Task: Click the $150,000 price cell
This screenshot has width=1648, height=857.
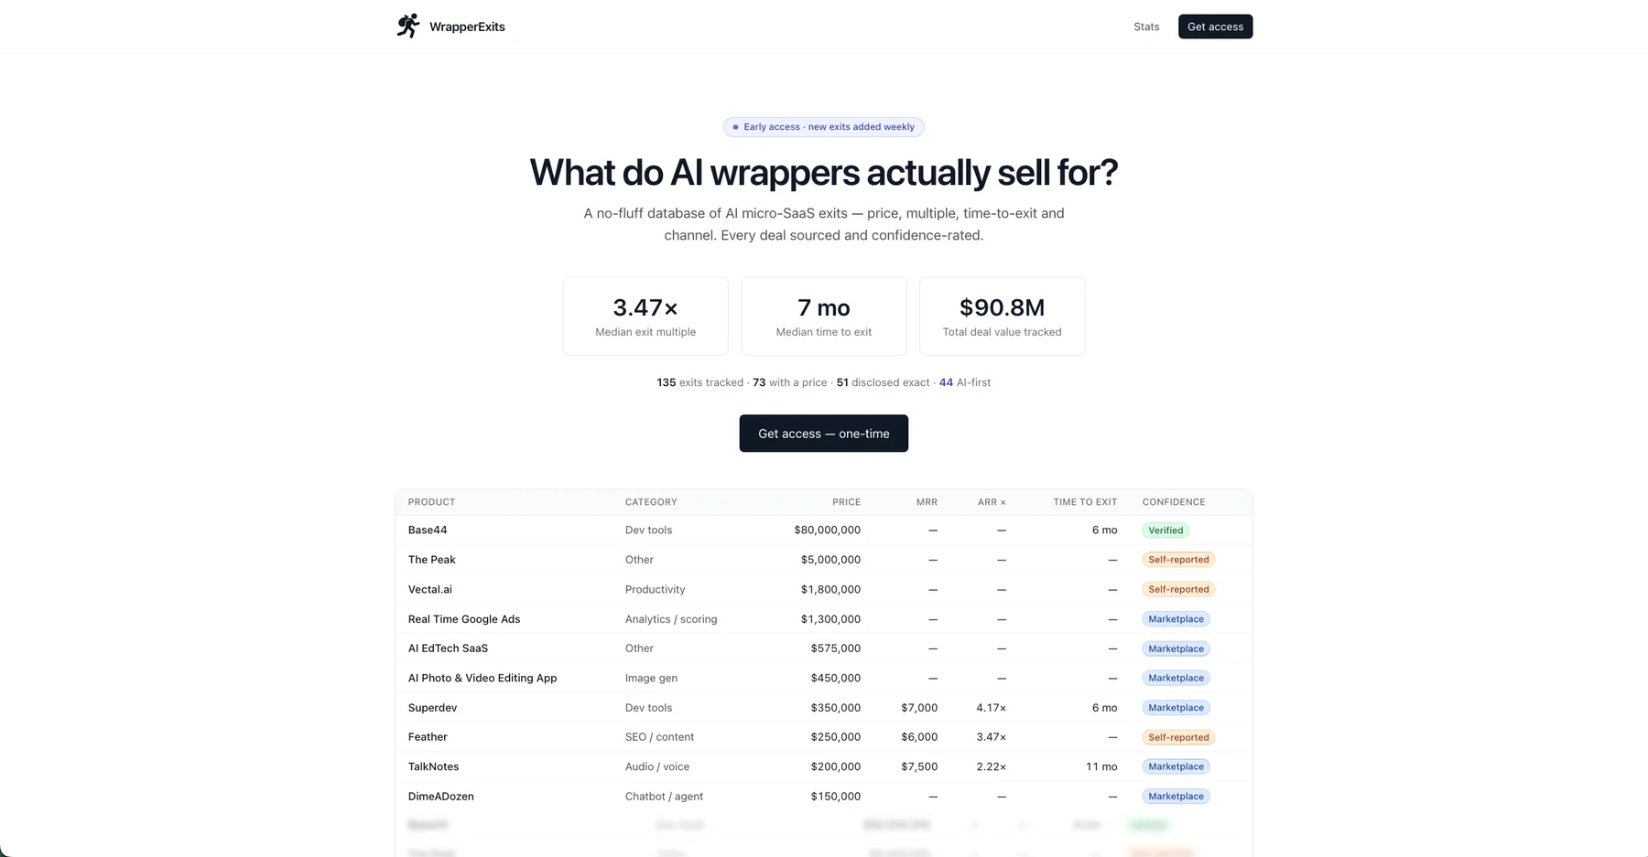Action: pyautogui.click(x=836, y=797)
